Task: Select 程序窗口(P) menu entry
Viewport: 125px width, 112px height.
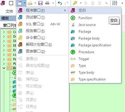Action: coord(43,11)
